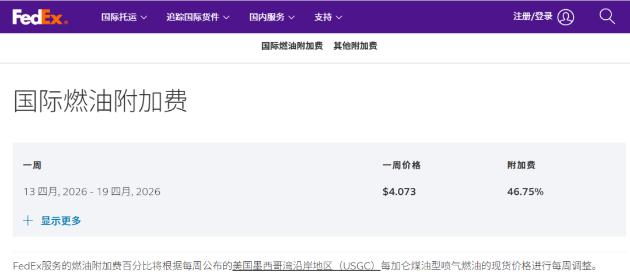Click the plus icon beside 显示更多
630x277 pixels.
[27, 220]
